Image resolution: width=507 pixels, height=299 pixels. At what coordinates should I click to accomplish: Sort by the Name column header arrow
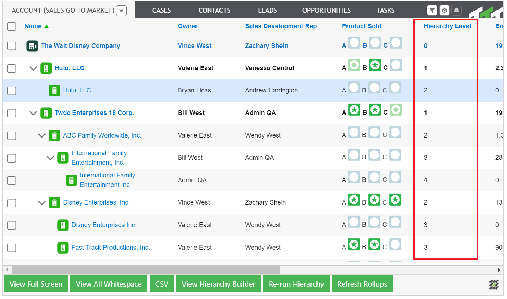47,26
